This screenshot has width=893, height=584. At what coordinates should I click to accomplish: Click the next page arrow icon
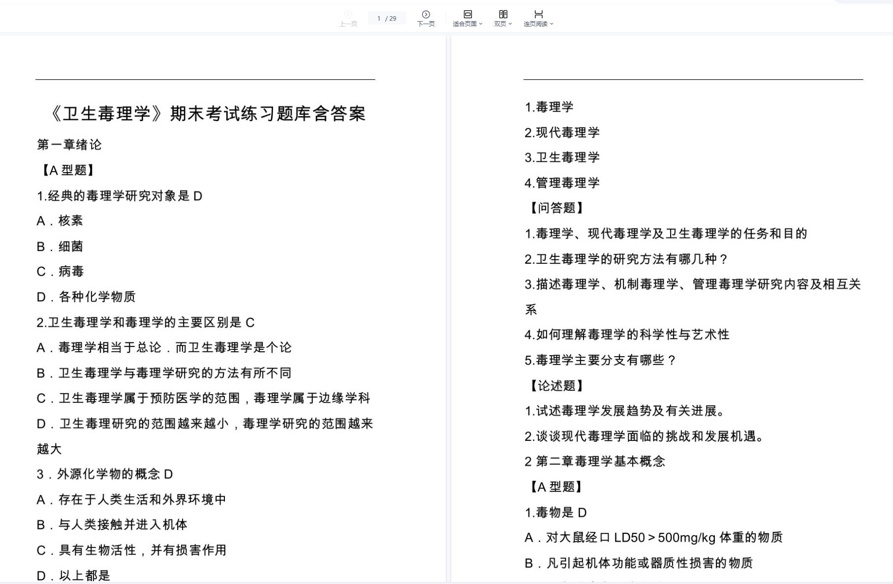(426, 15)
